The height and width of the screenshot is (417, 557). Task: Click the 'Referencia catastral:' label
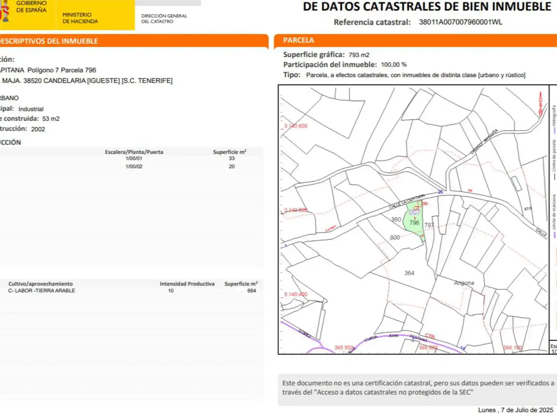pyautogui.click(x=372, y=22)
